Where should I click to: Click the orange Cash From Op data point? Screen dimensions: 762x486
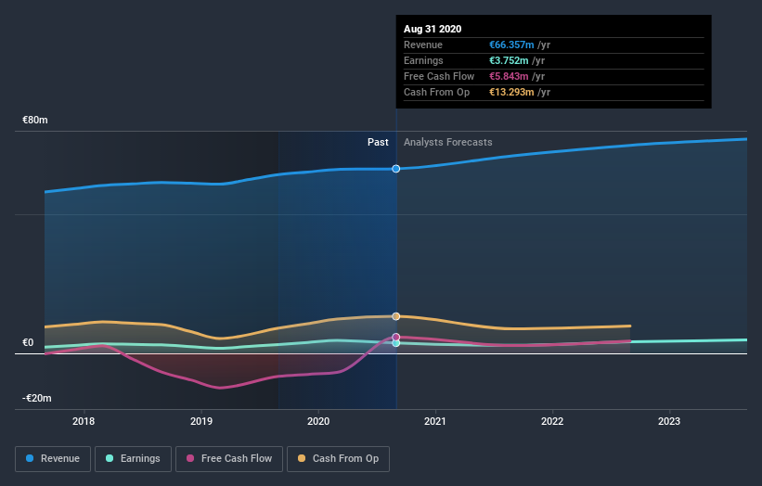click(396, 316)
